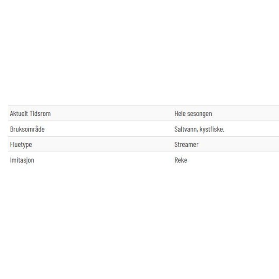279x279 pixels.
Task: Click empty space between "Imitasjon" and "Reke"
Action: tap(104, 160)
